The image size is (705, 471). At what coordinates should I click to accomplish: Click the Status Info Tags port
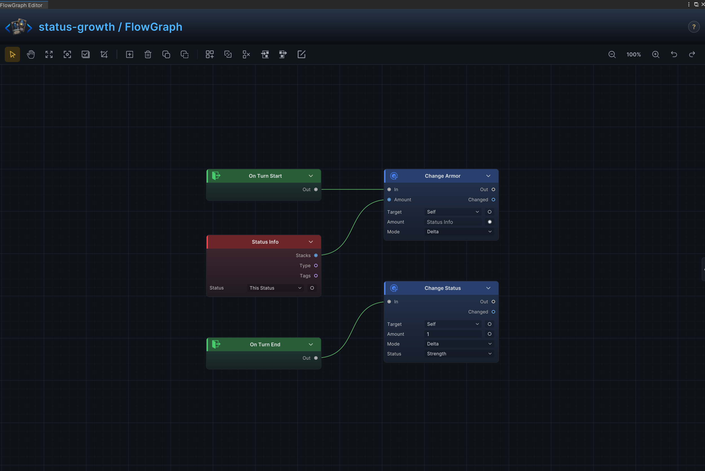pyautogui.click(x=316, y=276)
